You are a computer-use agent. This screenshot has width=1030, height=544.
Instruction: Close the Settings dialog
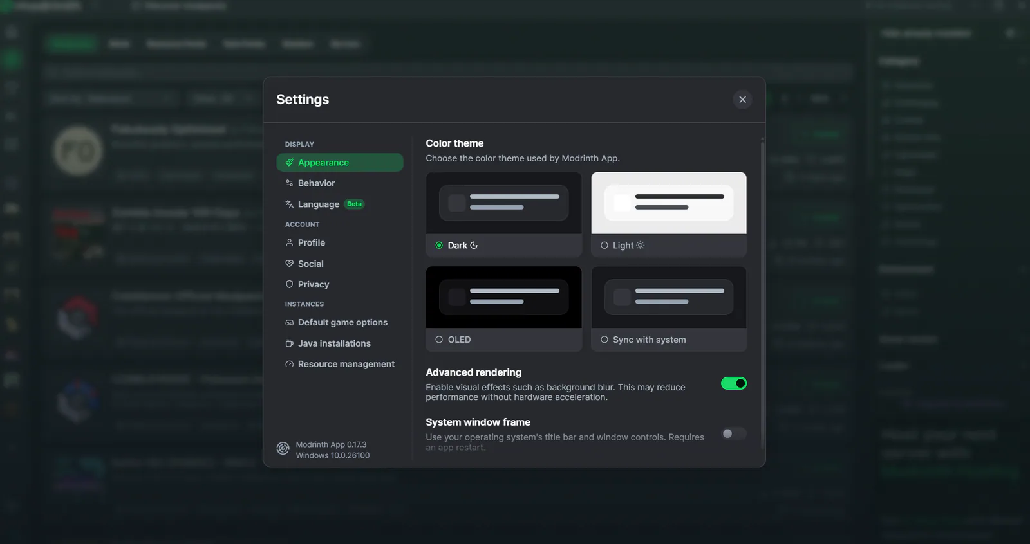point(742,100)
